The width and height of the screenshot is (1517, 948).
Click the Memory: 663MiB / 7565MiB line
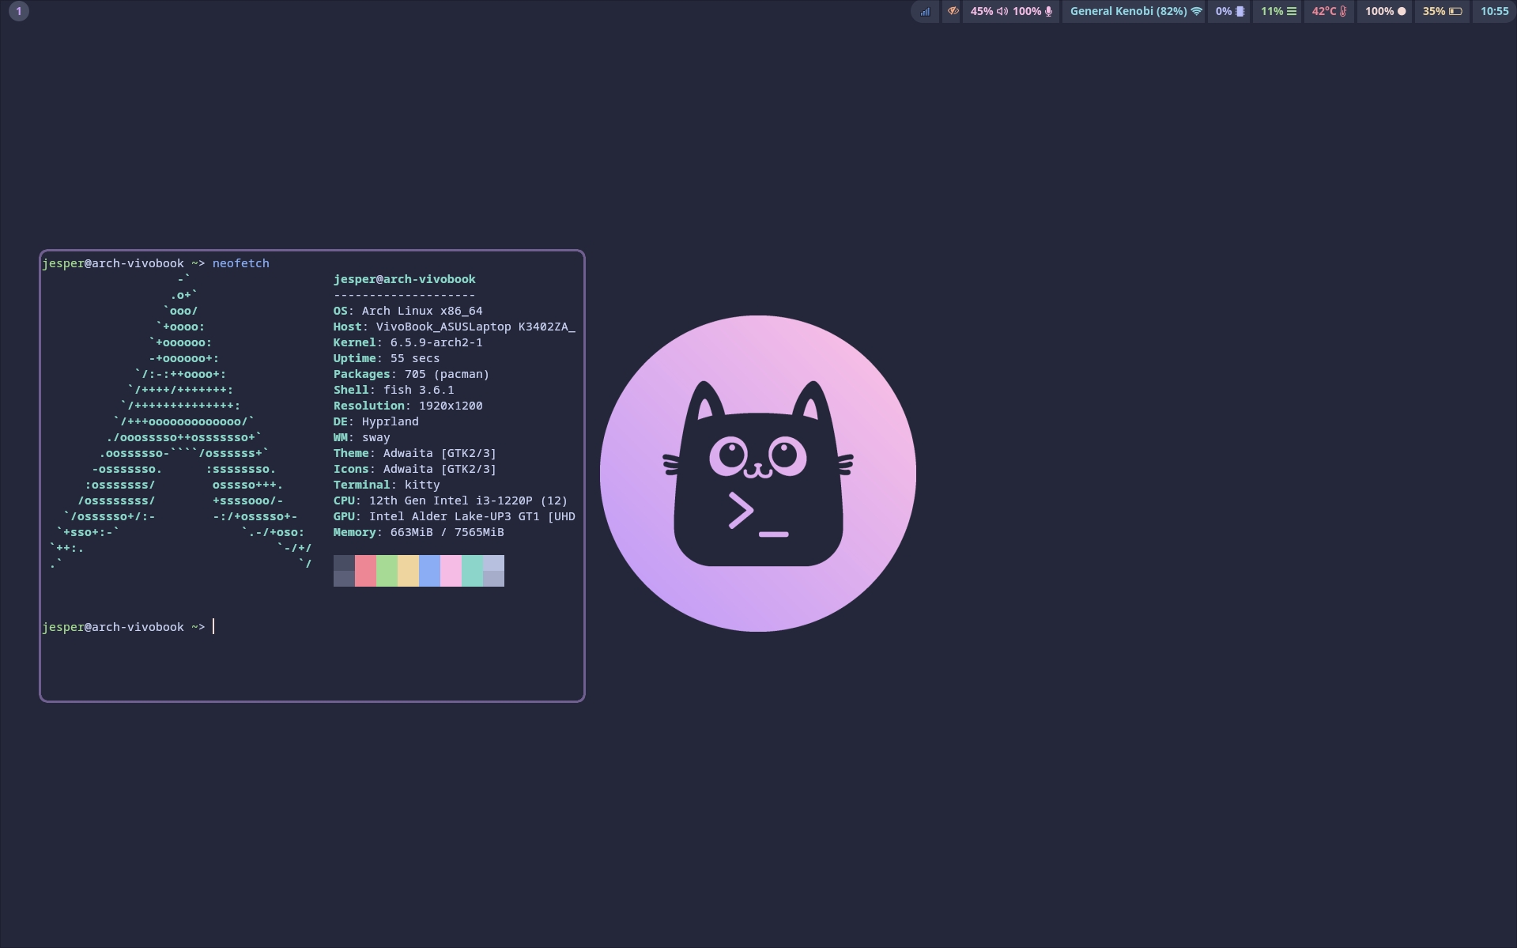click(x=419, y=532)
